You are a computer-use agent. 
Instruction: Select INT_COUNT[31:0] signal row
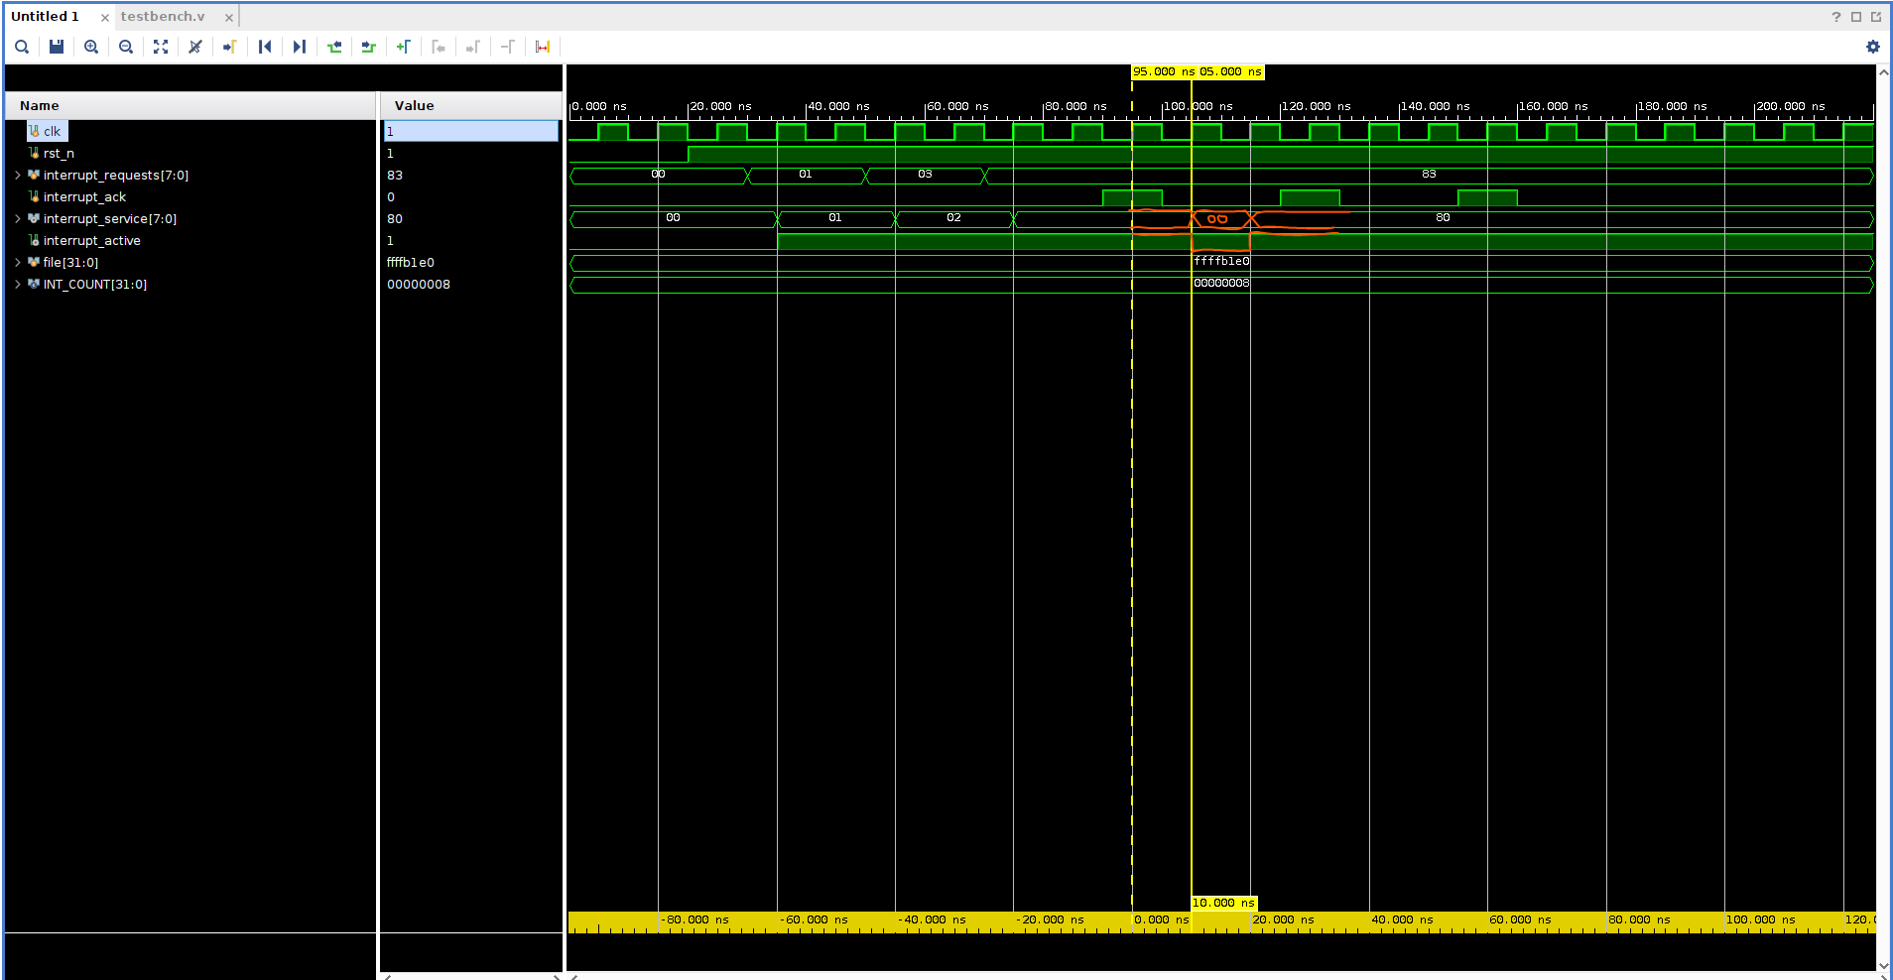(94, 285)
